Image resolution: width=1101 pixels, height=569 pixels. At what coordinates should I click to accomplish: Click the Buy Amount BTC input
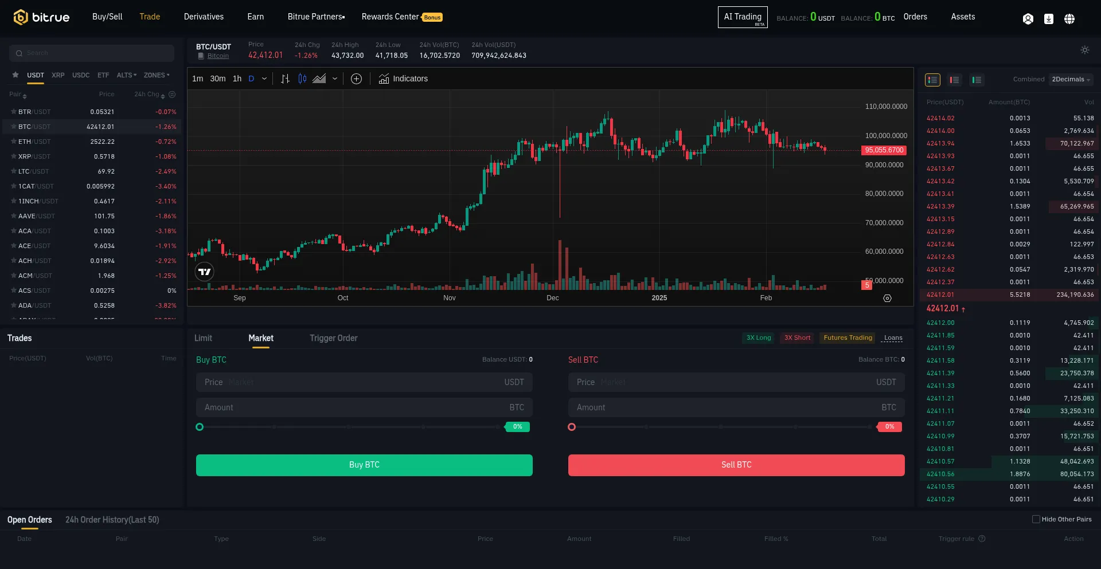tap(364, 407)
